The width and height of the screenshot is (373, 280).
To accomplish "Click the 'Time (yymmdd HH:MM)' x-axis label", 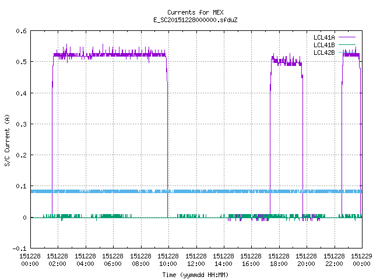I will 195,275.
